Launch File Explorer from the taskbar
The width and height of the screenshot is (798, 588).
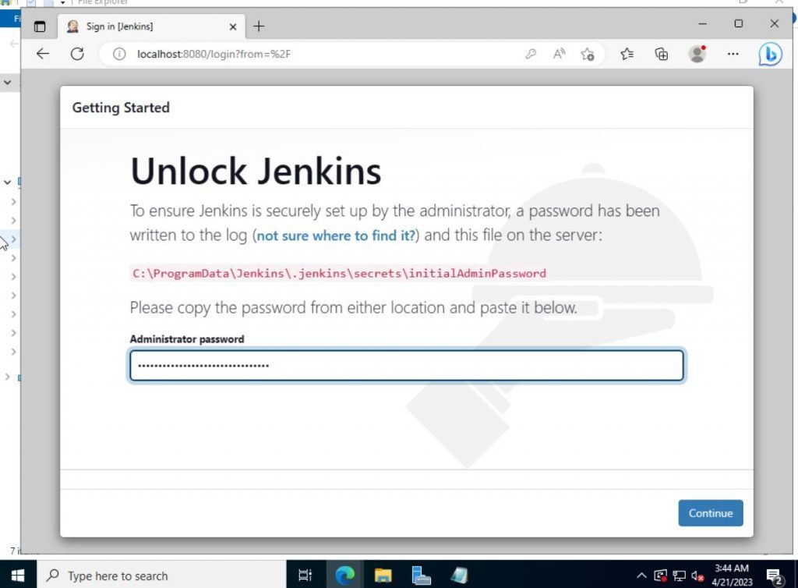381,575
